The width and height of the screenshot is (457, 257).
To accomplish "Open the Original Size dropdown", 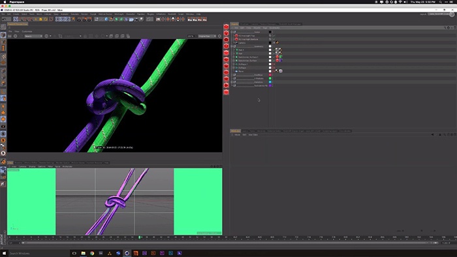I will coord(207,36).
